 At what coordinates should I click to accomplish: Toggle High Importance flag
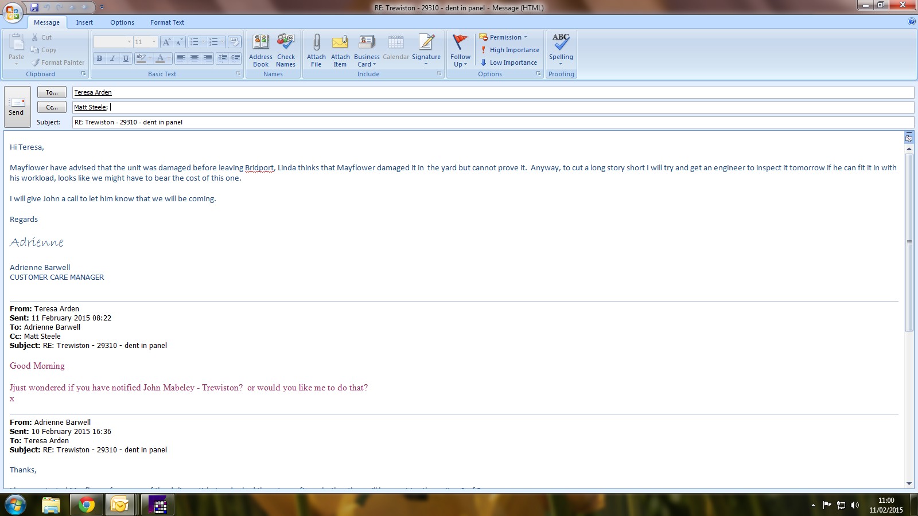(x=509, y=50)
